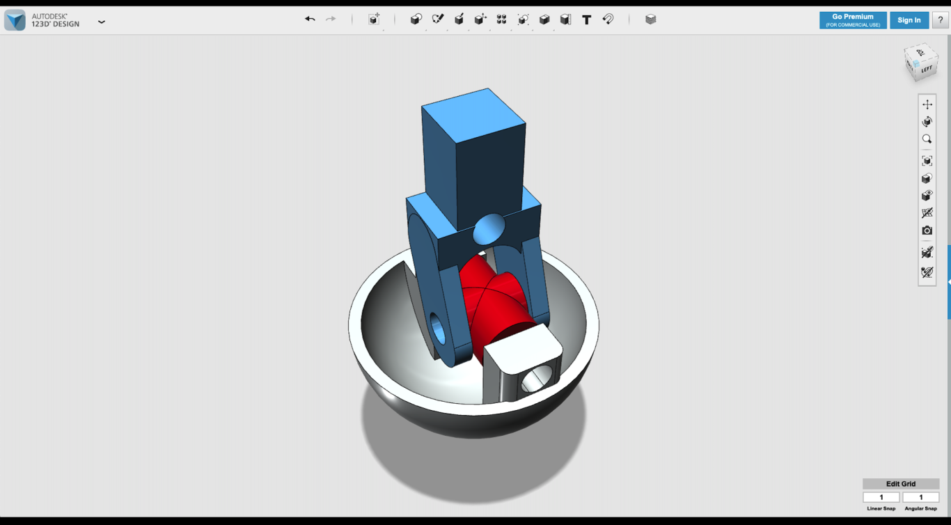Expand the 123D Design application menu arrow
Screen dimensions: 951x525
(x=102, y=22)
